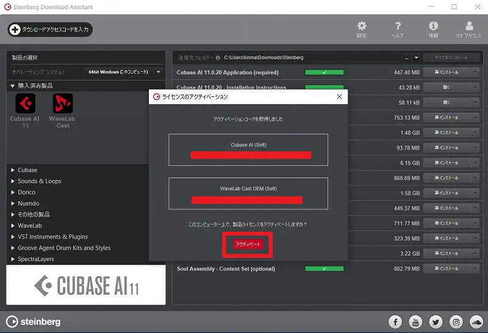Expand the Groove Agent Drum Kits category
Screen dimensions: 488x333
pos(64,248)
